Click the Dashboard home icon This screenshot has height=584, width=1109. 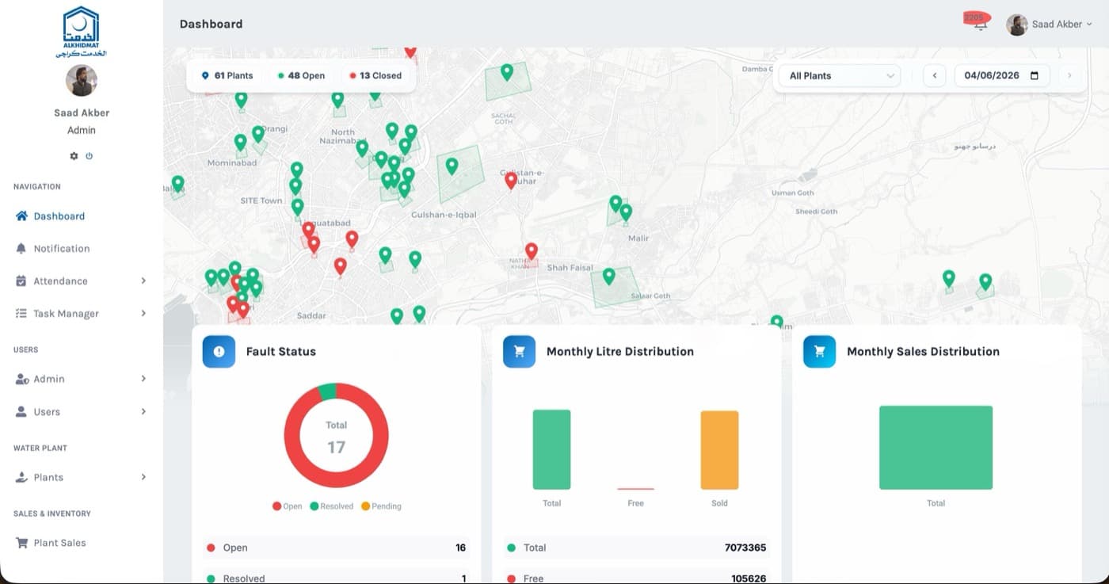(21, 216)
